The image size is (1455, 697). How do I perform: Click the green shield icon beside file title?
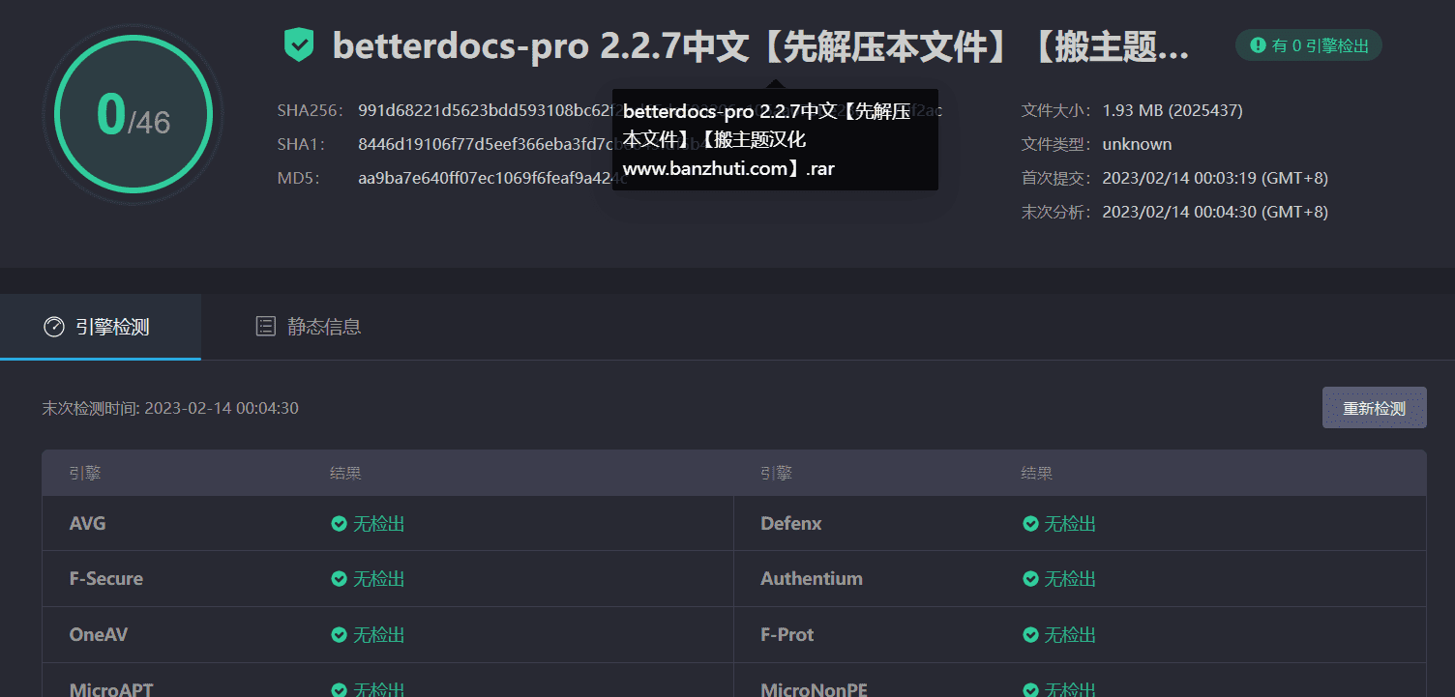point(299,45)
